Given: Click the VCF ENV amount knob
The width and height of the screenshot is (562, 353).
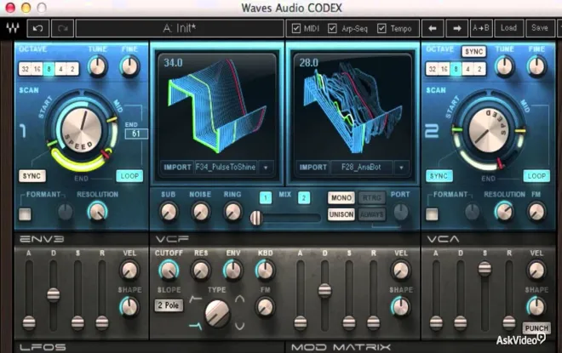Looking at the screenshot, I should point(233,270).
